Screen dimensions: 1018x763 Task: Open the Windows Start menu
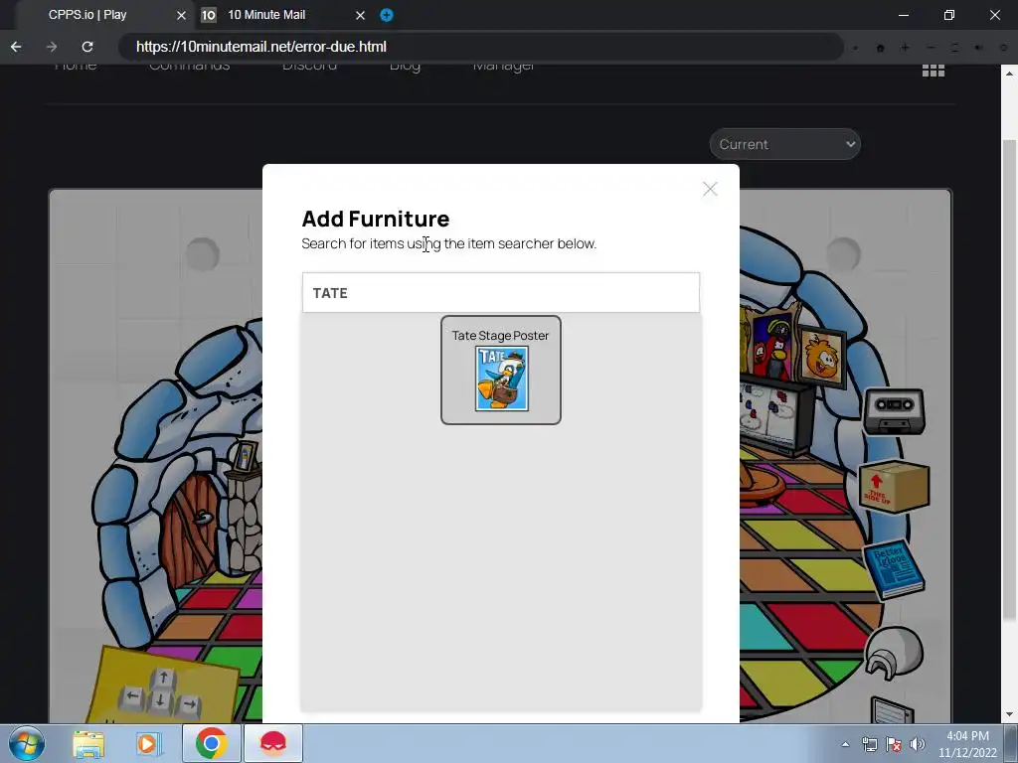coord(27,743)
